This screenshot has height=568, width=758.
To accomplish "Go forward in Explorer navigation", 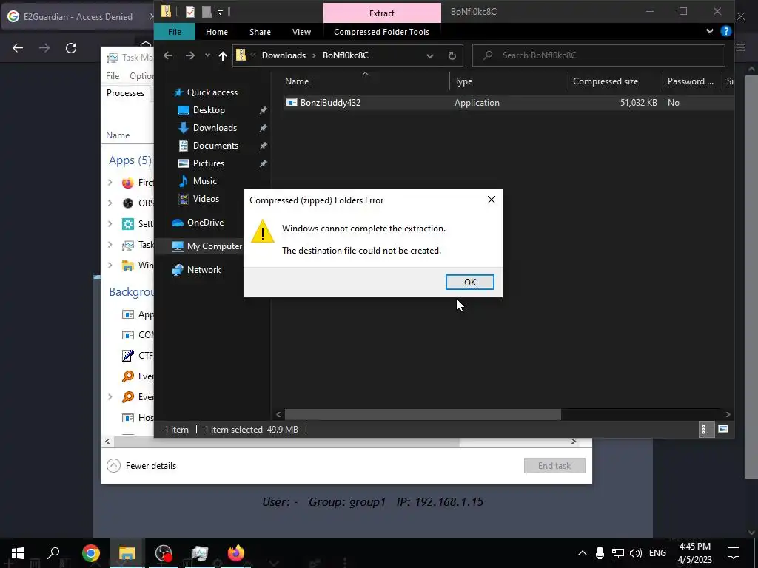I will (x=190, y=55).
